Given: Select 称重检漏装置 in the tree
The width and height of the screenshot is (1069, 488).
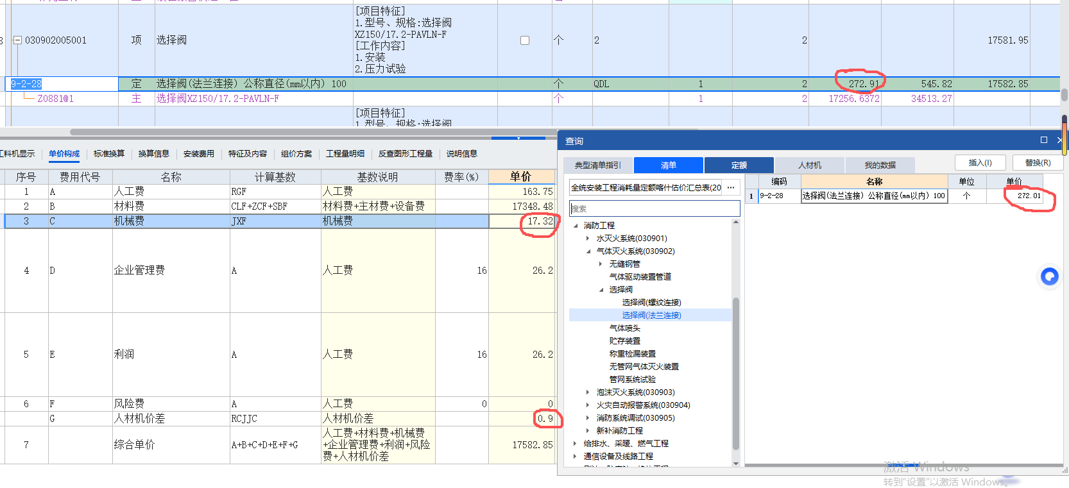Looking at the screenshot, I should click(x=632, y=354).
